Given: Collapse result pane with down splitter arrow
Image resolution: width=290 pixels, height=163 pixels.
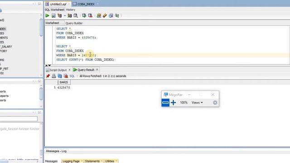Looking at the screenshot, I should coord(49,65).
